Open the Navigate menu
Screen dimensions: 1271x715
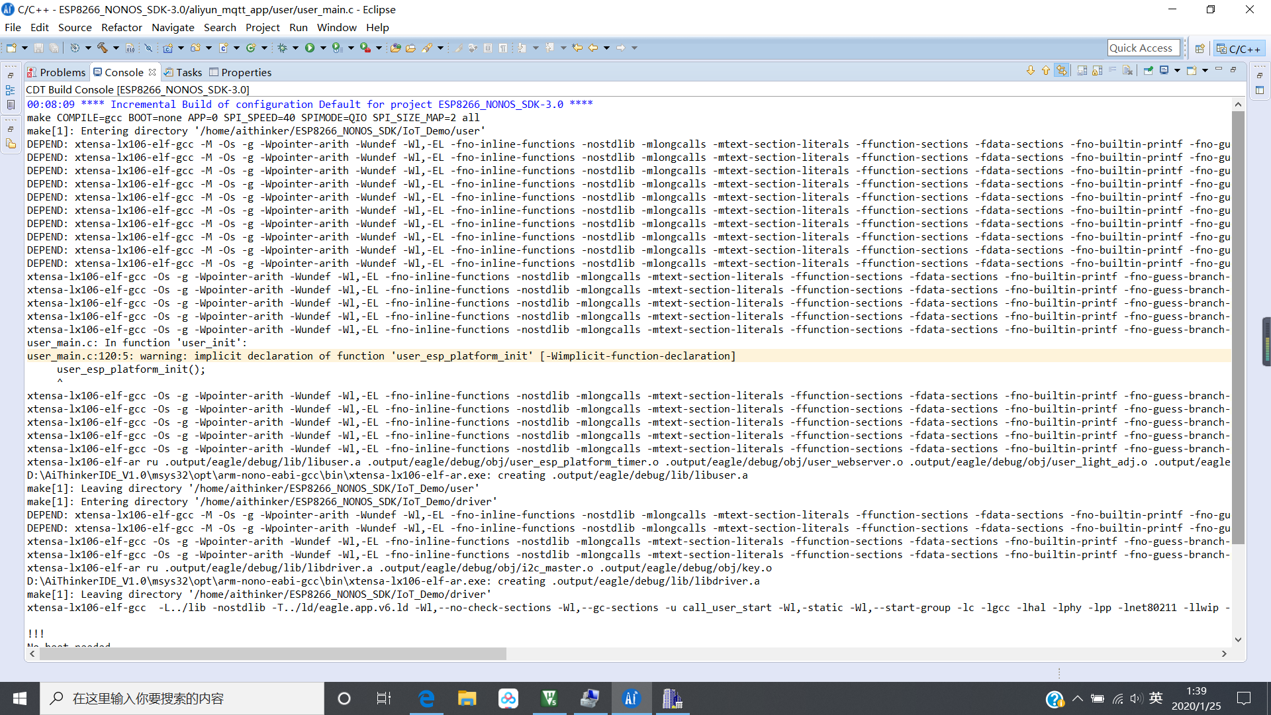tap(173, 27)
